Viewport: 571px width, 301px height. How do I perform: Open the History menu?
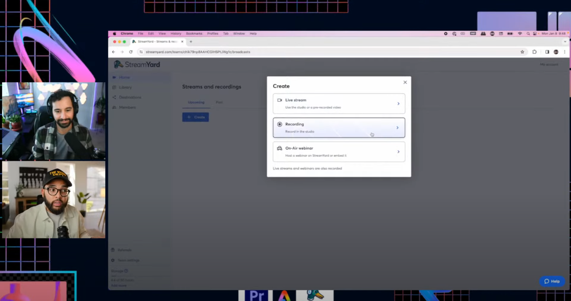tap(176, 34)
